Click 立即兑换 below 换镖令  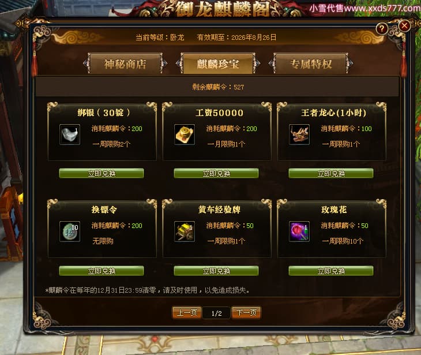pos(102,271)
